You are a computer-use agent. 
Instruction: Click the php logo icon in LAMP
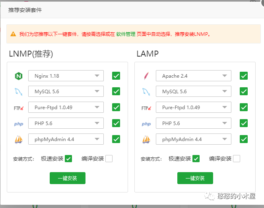146,124
